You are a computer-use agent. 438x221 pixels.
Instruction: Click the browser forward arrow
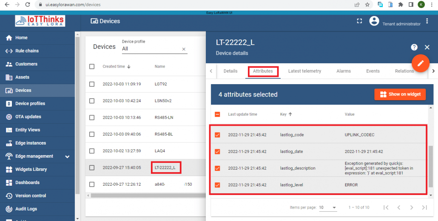pyautogui.click(x=17, y=5)
